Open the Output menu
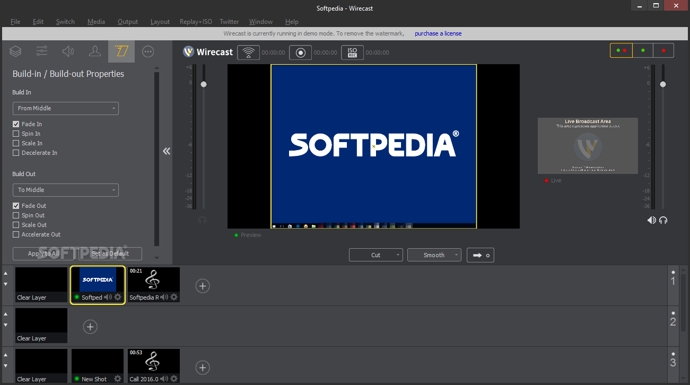 click(128, 22)
